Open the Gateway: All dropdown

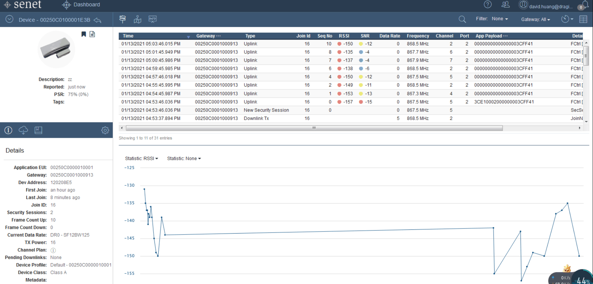point(536,19)
